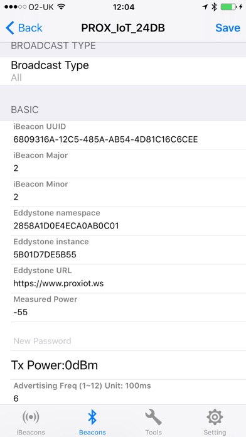
Task: Tap the Wi-Fi status icon
Action: [61, 7]
